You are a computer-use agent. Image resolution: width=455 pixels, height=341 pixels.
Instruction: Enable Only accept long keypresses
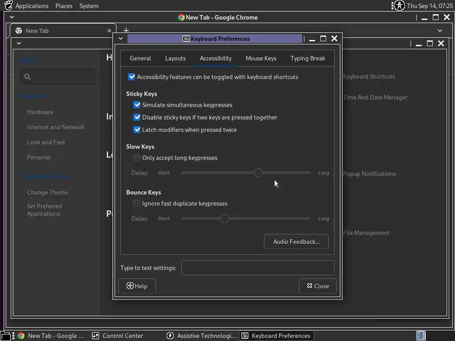pyautogui.click(x=137, y=158)
